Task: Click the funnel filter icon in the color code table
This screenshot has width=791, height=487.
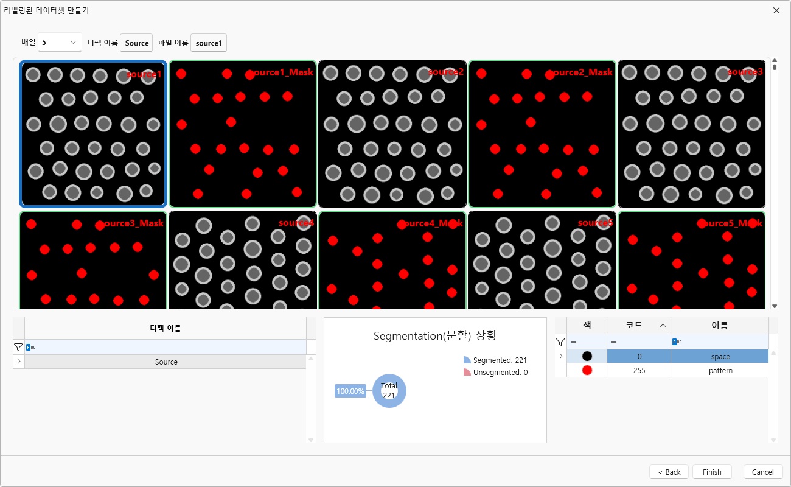Action: click(x=560, y=342)
